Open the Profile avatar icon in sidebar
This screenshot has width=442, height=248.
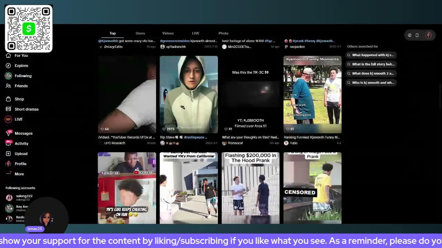pos(8,164)
